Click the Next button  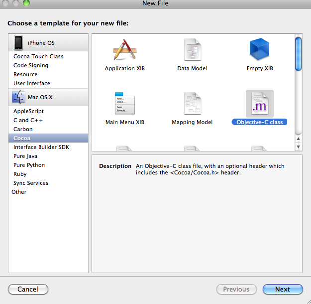point(283,289)
